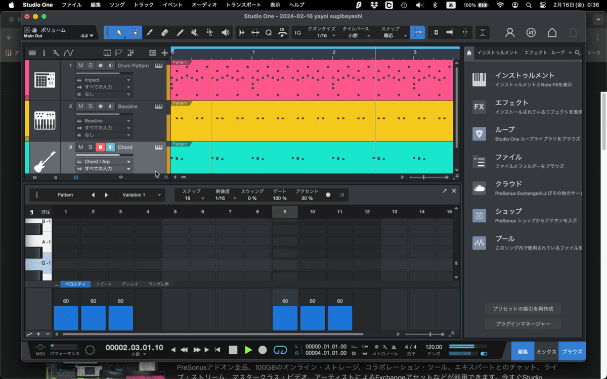Switch to the リピート lane tab
This screenshot has width=607, height=379.
pos(104,284)
